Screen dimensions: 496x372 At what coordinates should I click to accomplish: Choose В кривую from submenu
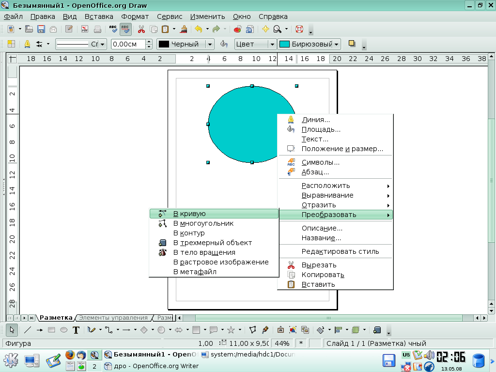(x=214, y=214)
